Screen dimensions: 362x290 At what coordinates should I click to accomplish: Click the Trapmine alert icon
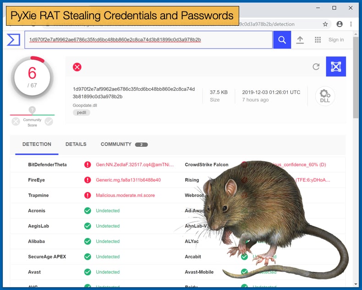click(88, 195)
